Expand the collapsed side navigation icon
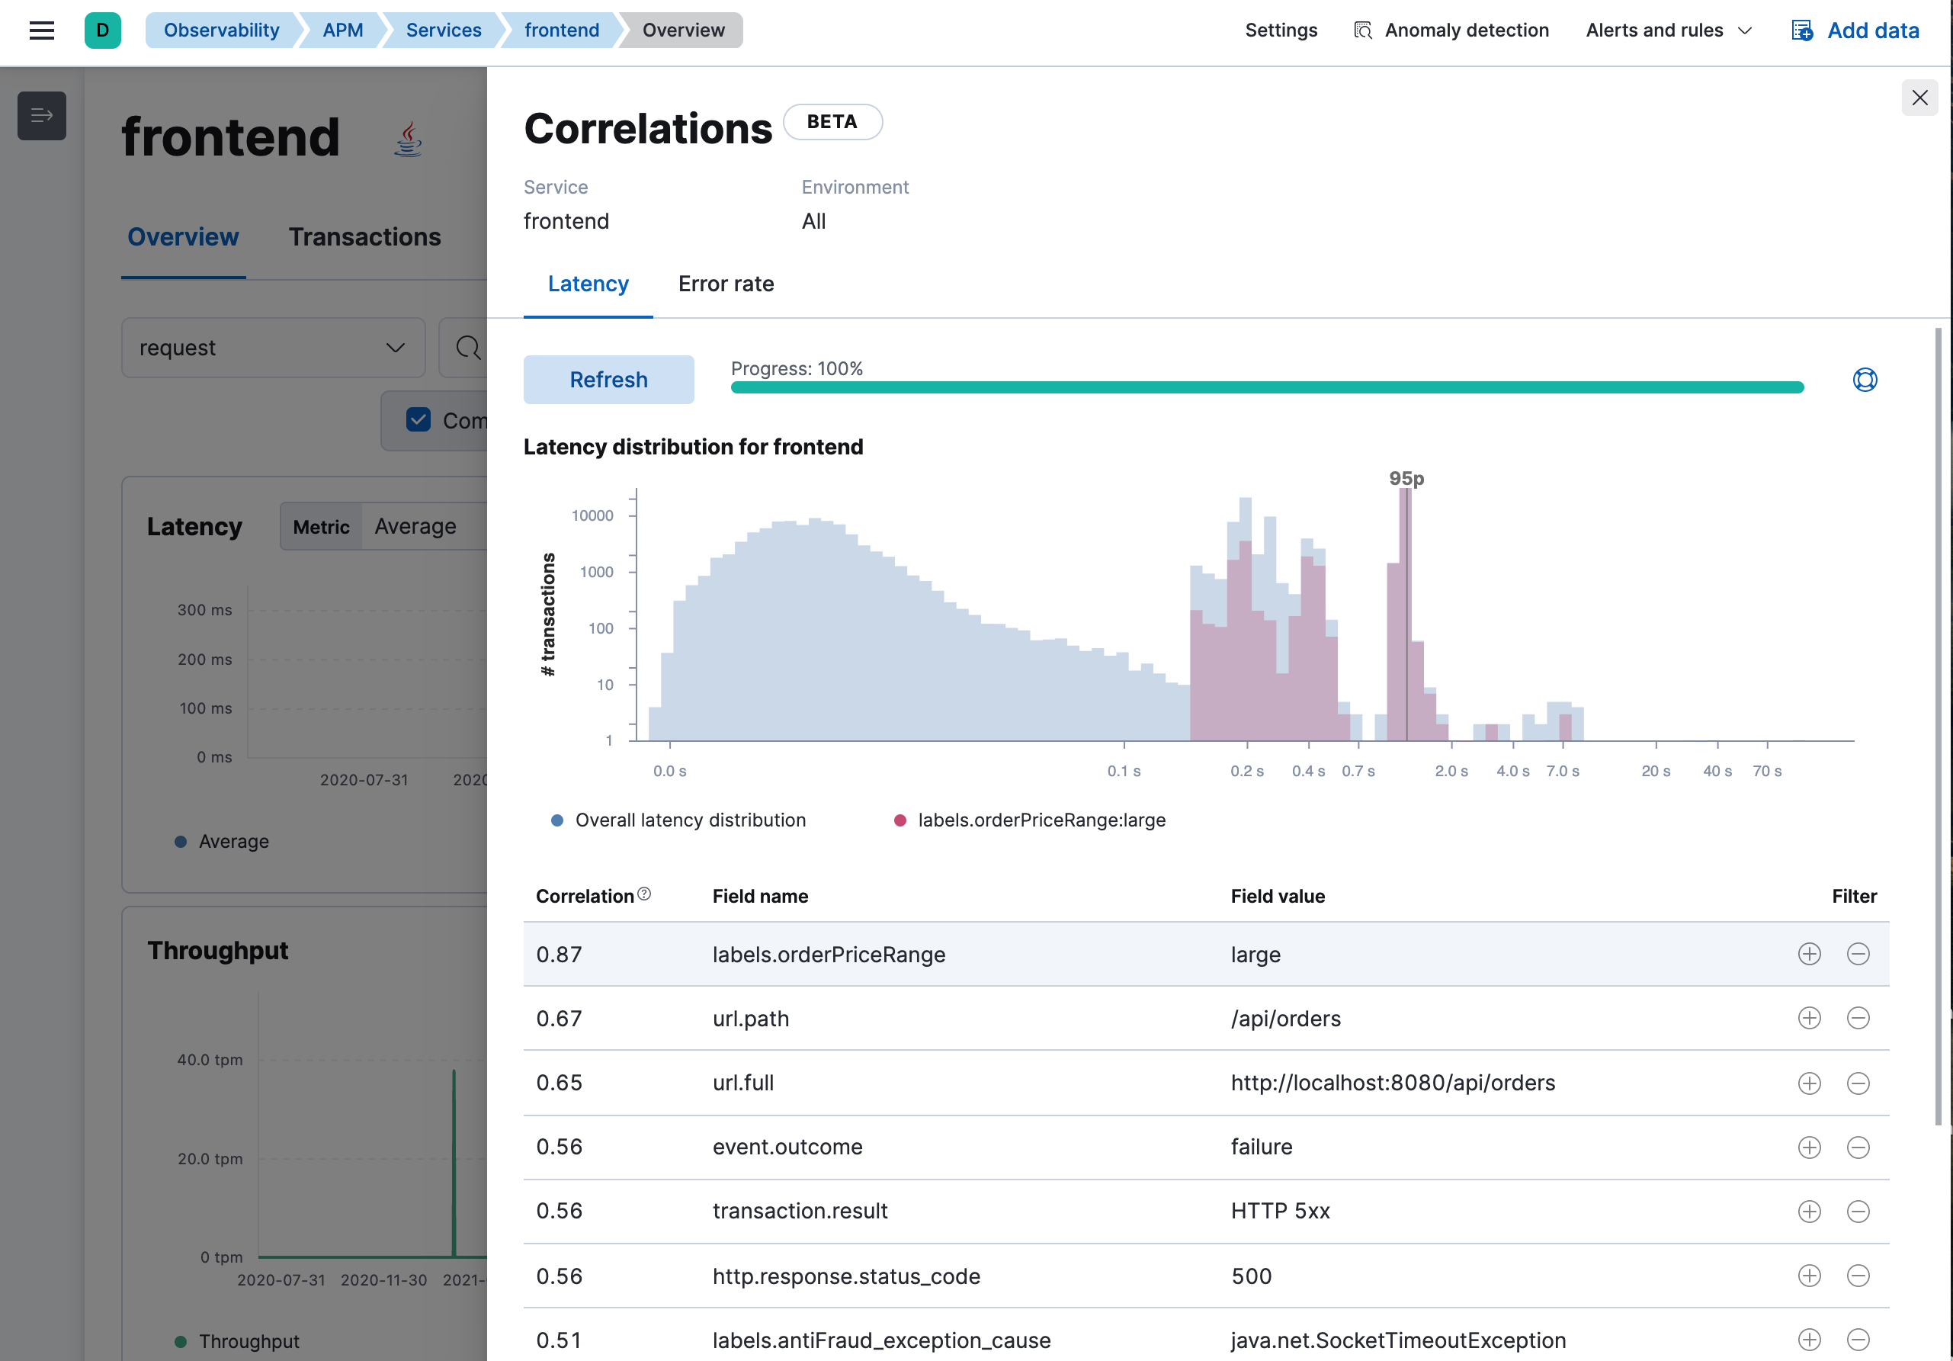The image size is (1953, 1361). [x=42, y=116]
